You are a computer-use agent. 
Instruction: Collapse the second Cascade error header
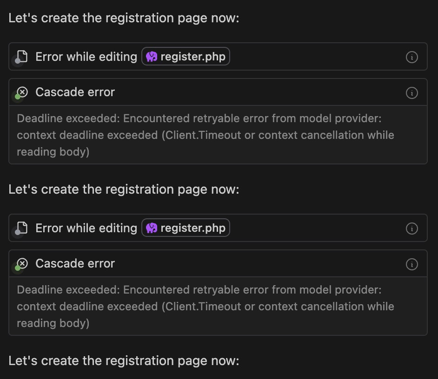click(75, 264)
